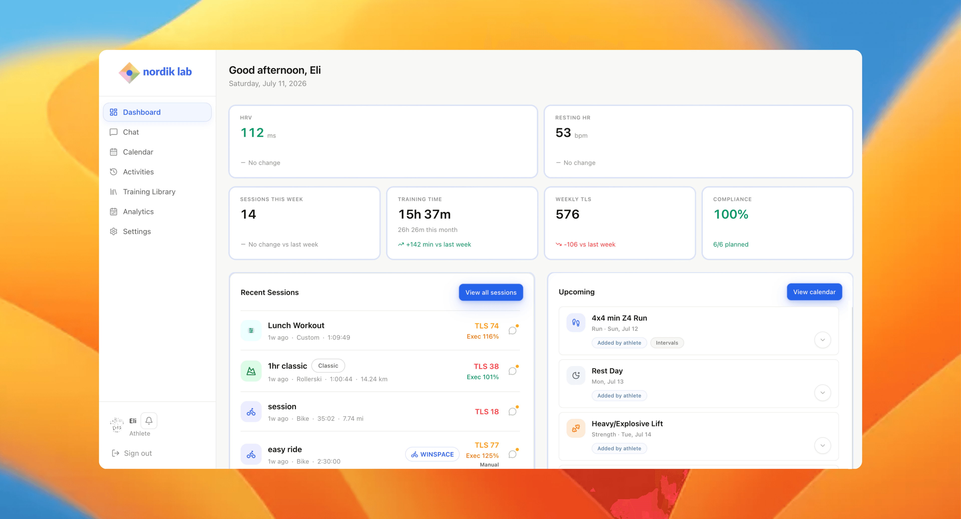The height and width of the screenshot is (519, 961).
Task: Click the 6/6 planned text
Action: click(731, 244)
